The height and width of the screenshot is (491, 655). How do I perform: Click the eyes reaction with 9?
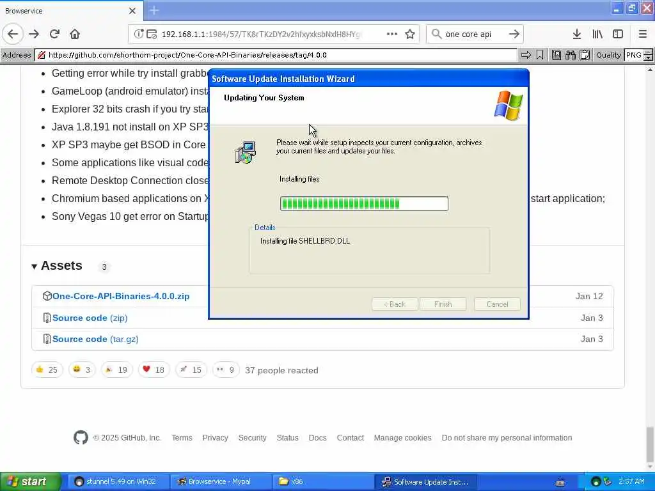pos(226,370)
